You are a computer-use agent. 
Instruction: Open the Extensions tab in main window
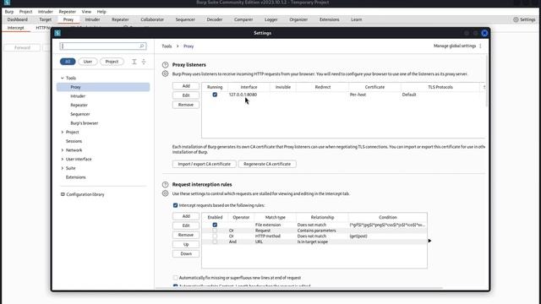(x=329, y=19)
